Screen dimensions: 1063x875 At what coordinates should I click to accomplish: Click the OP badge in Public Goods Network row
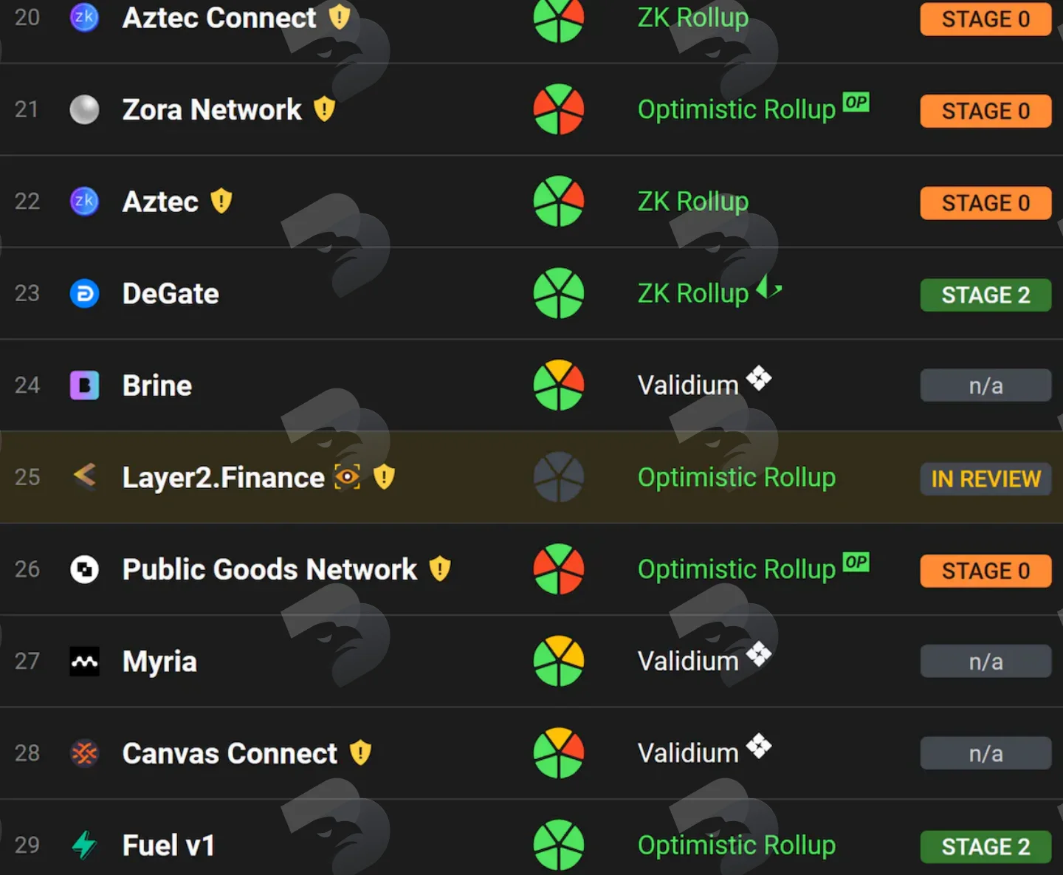[856, 562]
